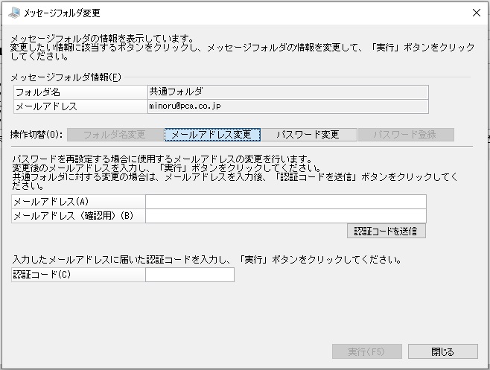490x370 pixels.
Task: Click the フォルダ名 value 共通フォルダ
Action: point(176,92)
